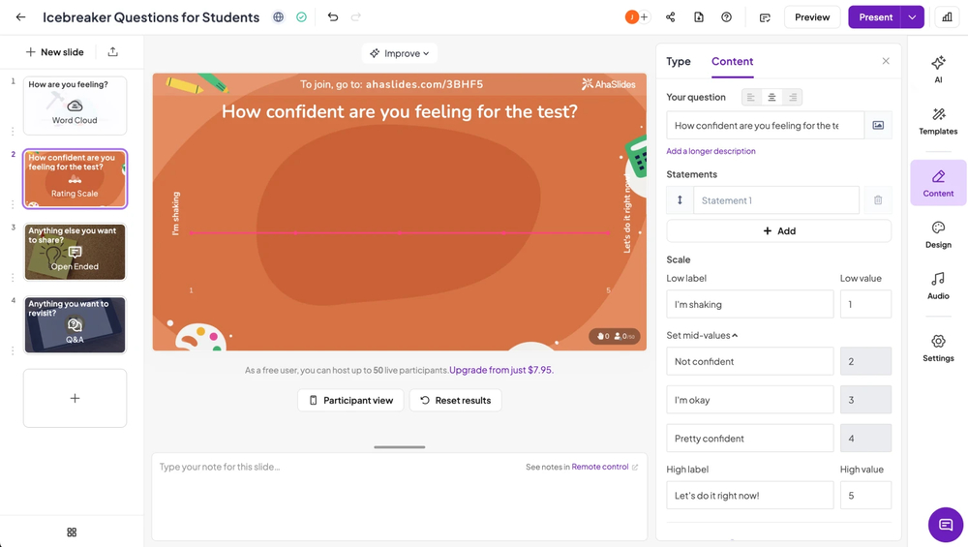Select left text alignment for question
The width and height of the screenshot is (968, 547).
click(751, 97)
